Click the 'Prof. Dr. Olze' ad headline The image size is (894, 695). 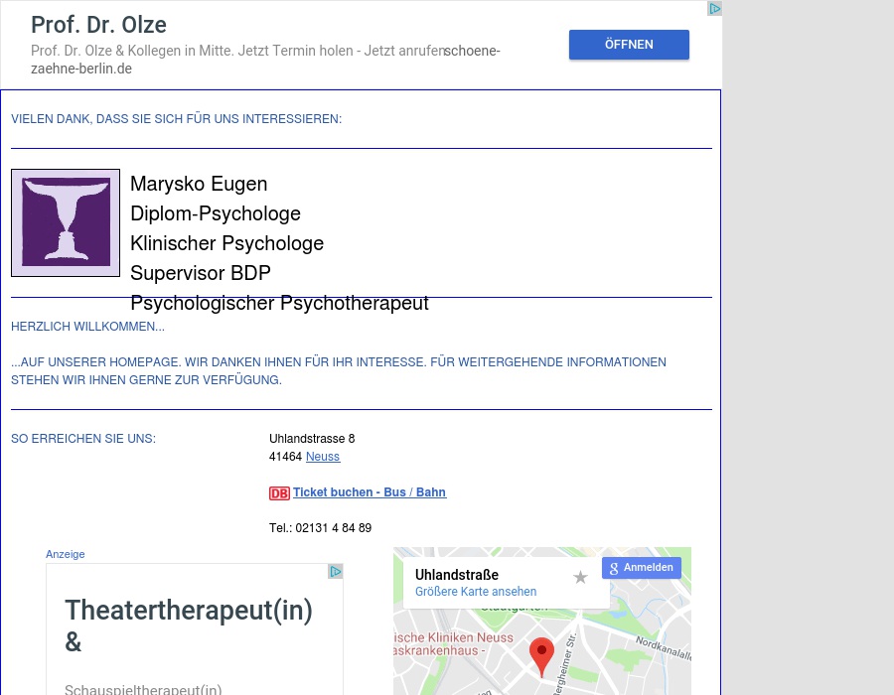(x=98, y=25)
